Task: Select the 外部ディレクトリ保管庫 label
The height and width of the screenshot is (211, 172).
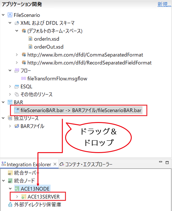Action: click(x=37, y=205)
